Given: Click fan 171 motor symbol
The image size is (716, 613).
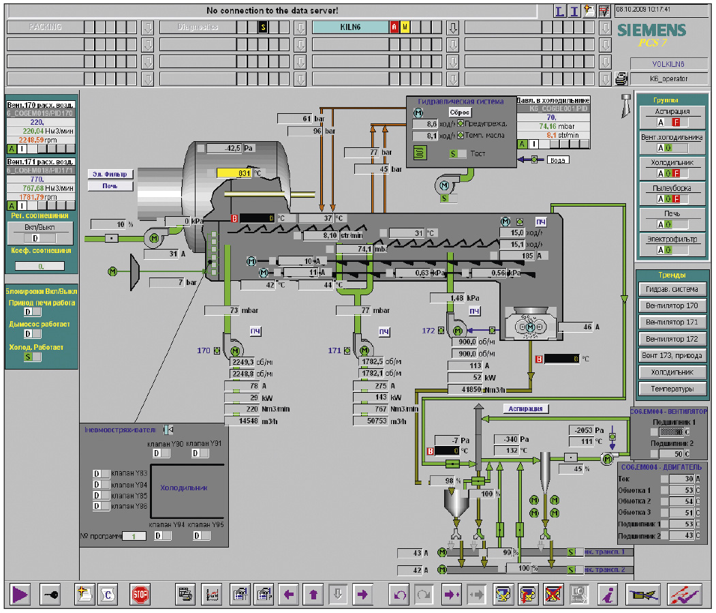Looking at the screenshot, I should coord(364,350).
